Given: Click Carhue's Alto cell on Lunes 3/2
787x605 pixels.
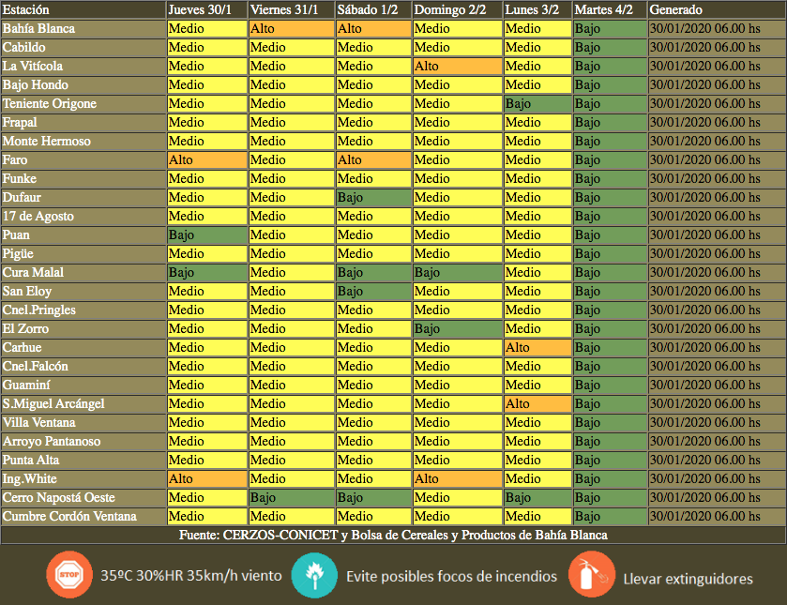Looking at the screenshot, I should click(537, 347).
